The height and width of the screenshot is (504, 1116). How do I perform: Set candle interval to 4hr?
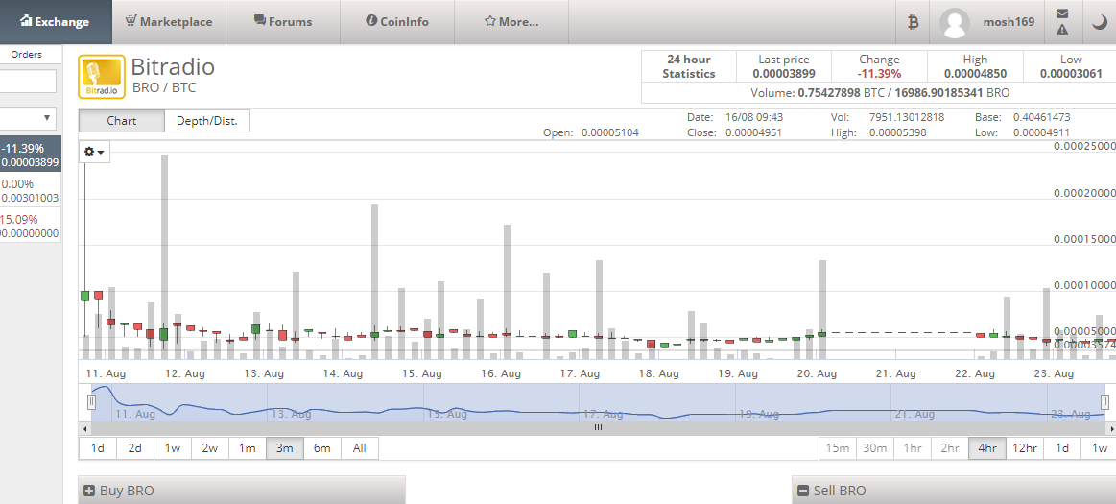tap(987, 447)
